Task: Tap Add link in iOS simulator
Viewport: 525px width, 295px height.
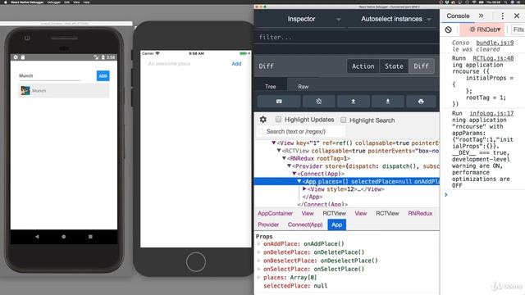Action: [x=236, y=64]
